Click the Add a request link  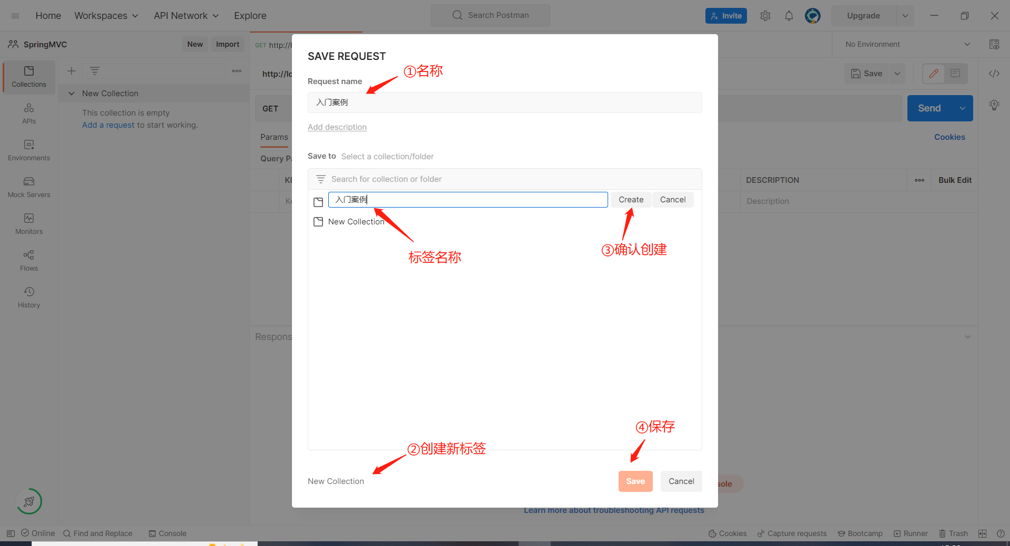pos(108,125)
